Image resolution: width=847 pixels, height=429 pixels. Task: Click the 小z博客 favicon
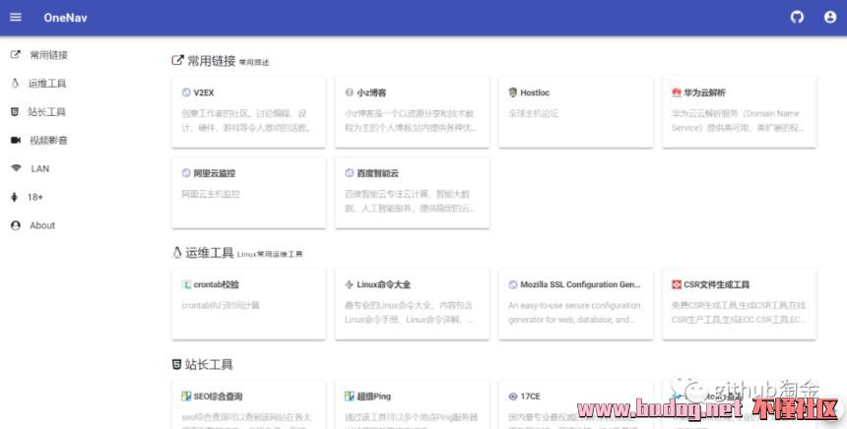click(x=350, y=92)
